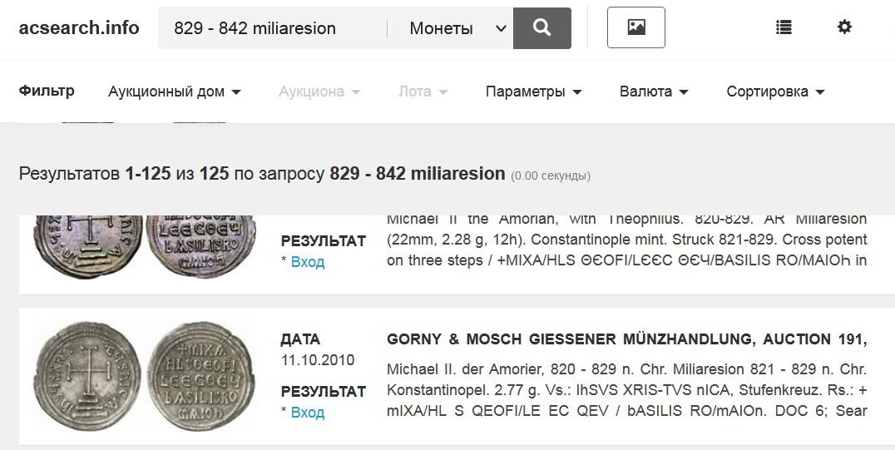Click Вход link in Gorny & Mosch result
The height and width of the screenshot is (450, 895).
click(307, 412)
